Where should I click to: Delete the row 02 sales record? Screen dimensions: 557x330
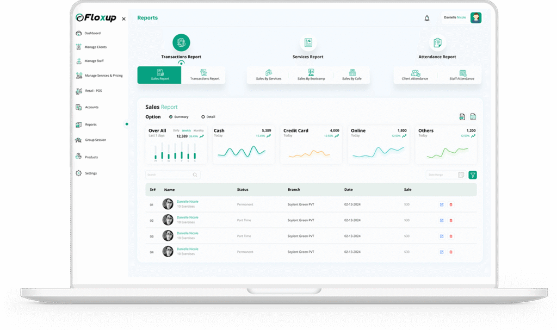click(x=451, y=220)
